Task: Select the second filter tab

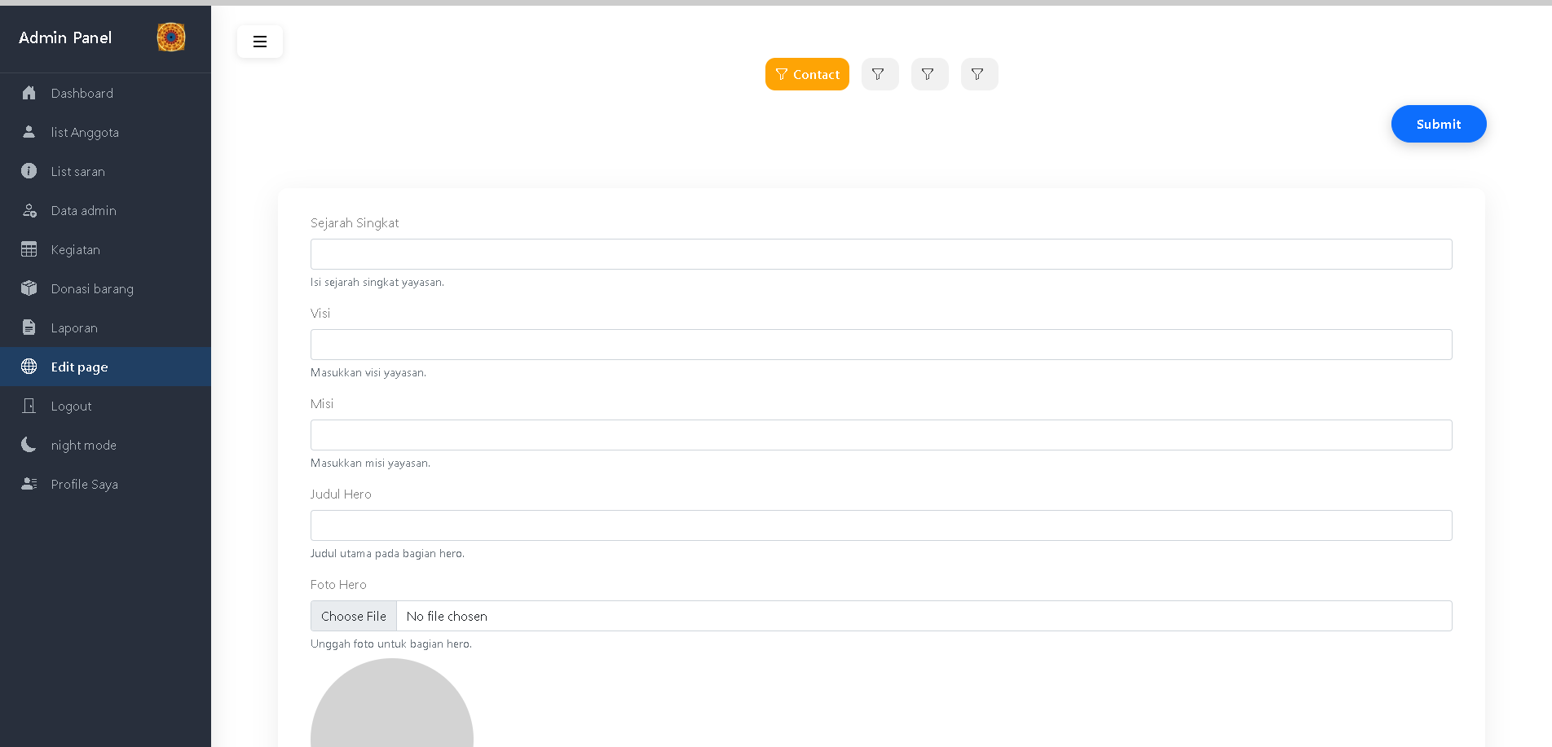Action: [x=880, y=74]
